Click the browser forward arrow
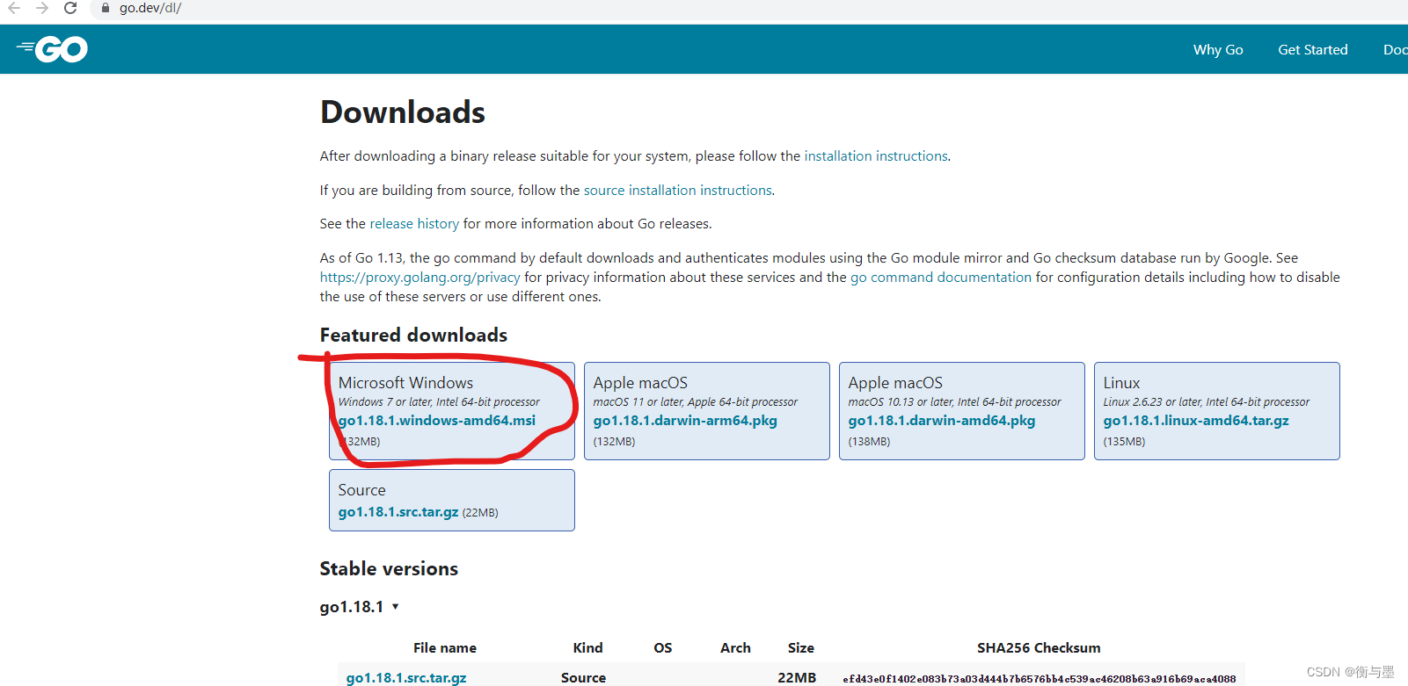Screen dimensions: 1408x686 (42, 8)
